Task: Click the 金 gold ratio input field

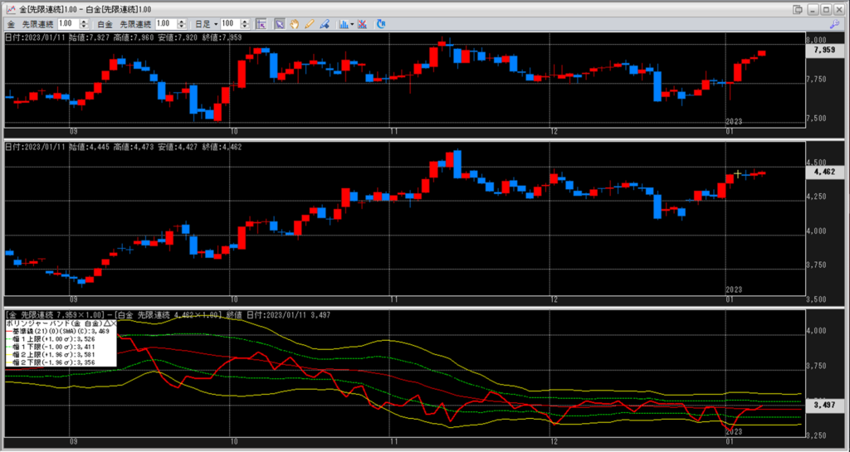Action: (70, 24)
